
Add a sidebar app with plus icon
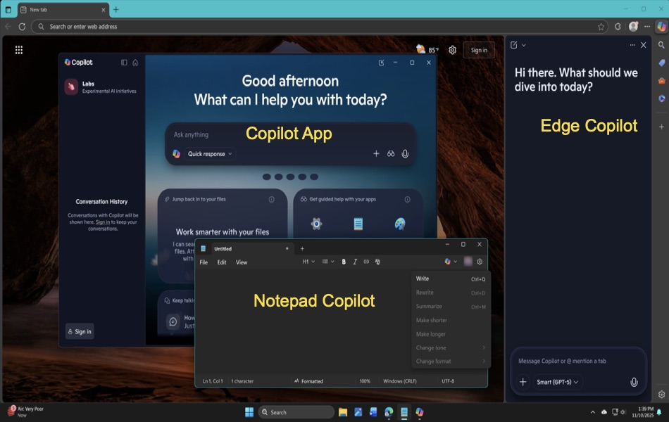coord(661,127)
